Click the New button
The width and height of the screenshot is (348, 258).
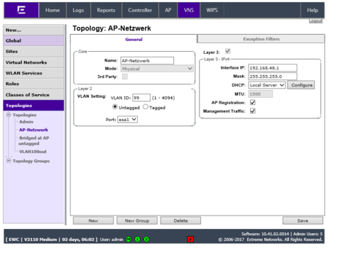(x=93, y=220)
